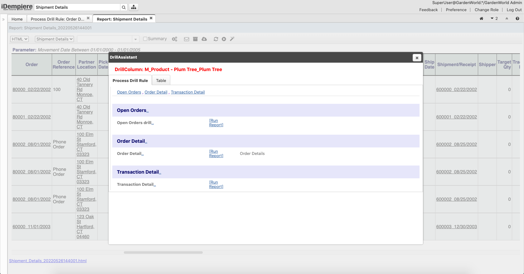Image resolution: width=524 pixels, height=274 pixels.
Task: Click the cloud export download icon
Action: point(204,39)
